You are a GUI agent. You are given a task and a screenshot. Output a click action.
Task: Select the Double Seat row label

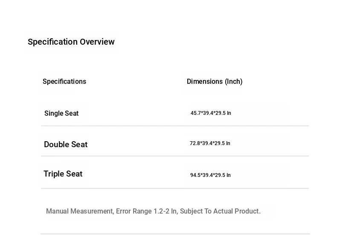tap(66, 145)
